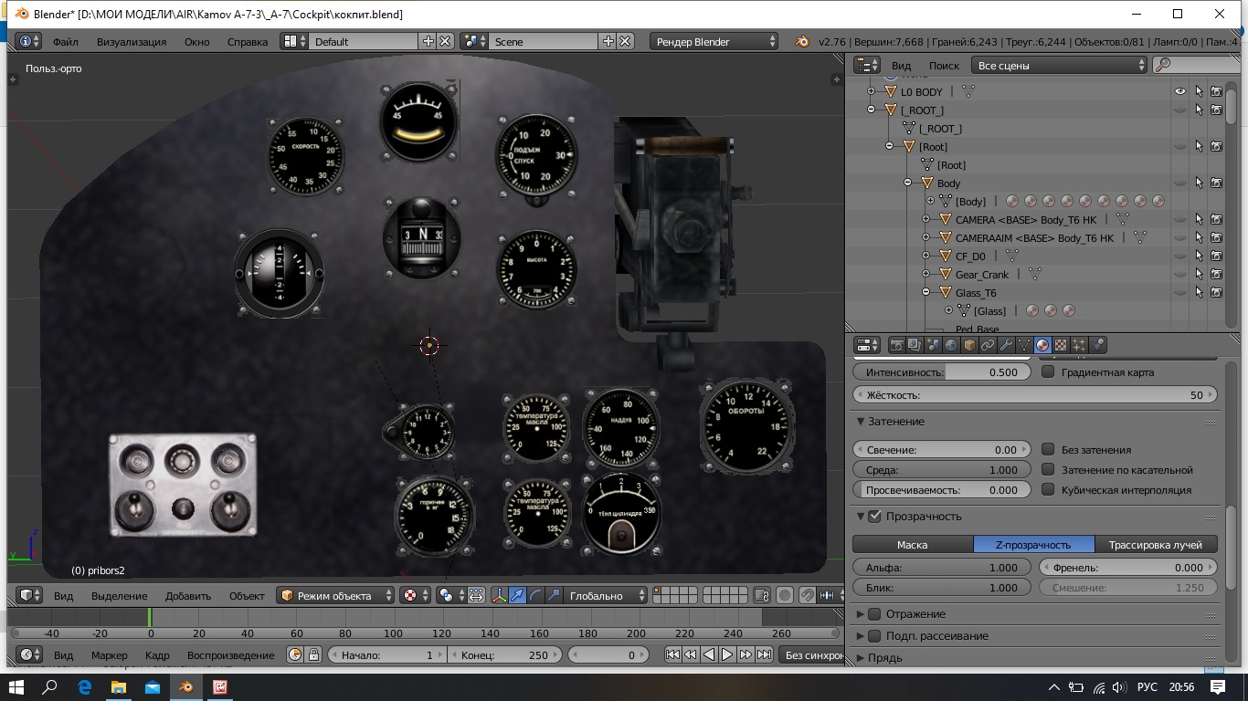Select the Трассировка лучей transparency button
1248x701 pixels.
coord(1156,544)
